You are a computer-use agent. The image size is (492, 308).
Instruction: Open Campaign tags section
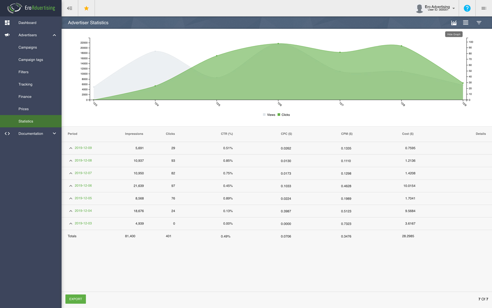click(x=31, y=60)
